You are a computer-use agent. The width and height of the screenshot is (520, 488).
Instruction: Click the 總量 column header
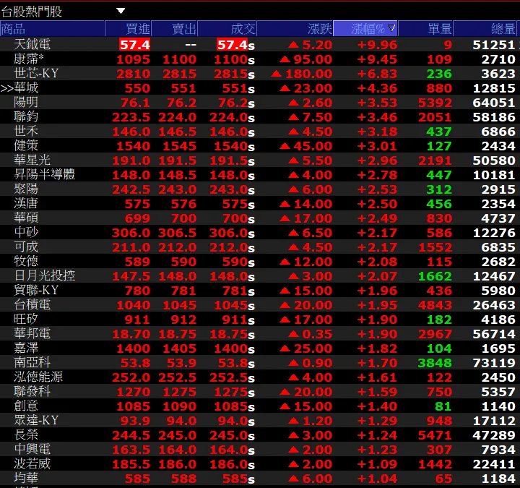pyautogui.click(x=485, y=28)
